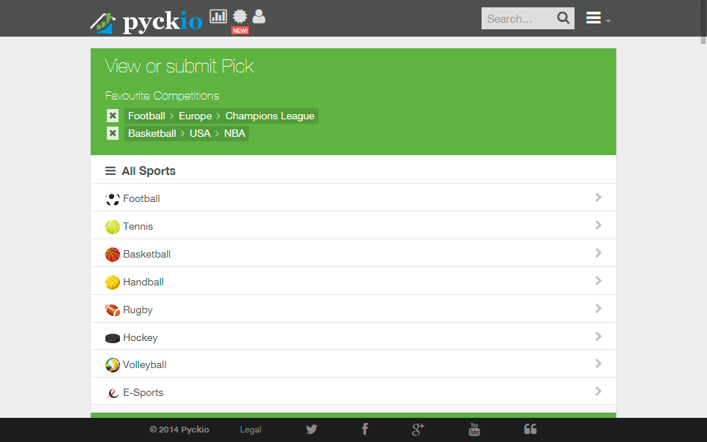Click the All Sports list icon
707x442 pixels.
[111, 171]
